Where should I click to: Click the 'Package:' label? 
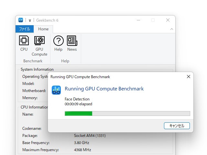30,136
